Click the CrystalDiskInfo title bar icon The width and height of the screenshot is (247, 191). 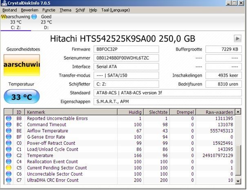4,3
